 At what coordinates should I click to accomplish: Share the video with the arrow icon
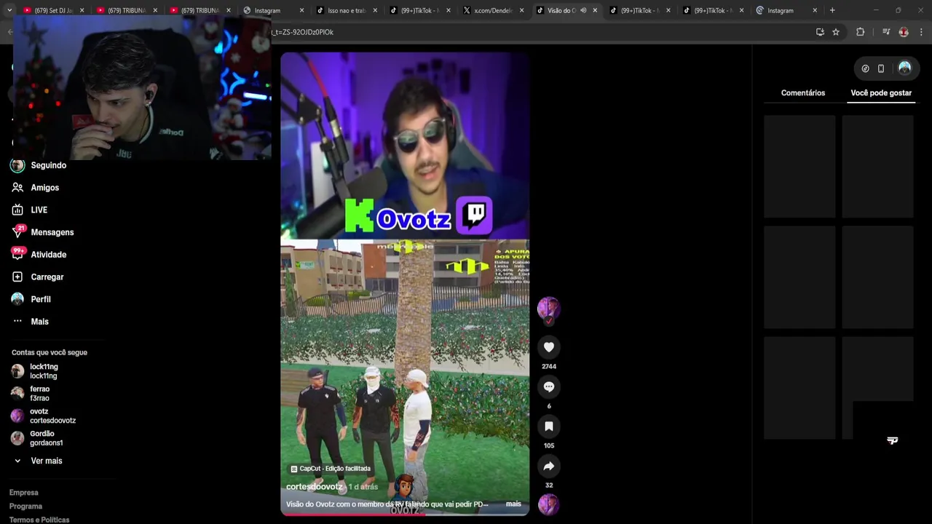549,466
